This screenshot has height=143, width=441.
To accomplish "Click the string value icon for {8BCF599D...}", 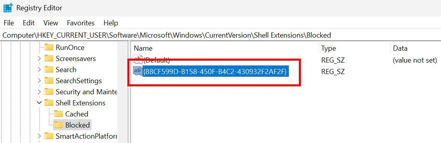I will [x=138, y=71].
